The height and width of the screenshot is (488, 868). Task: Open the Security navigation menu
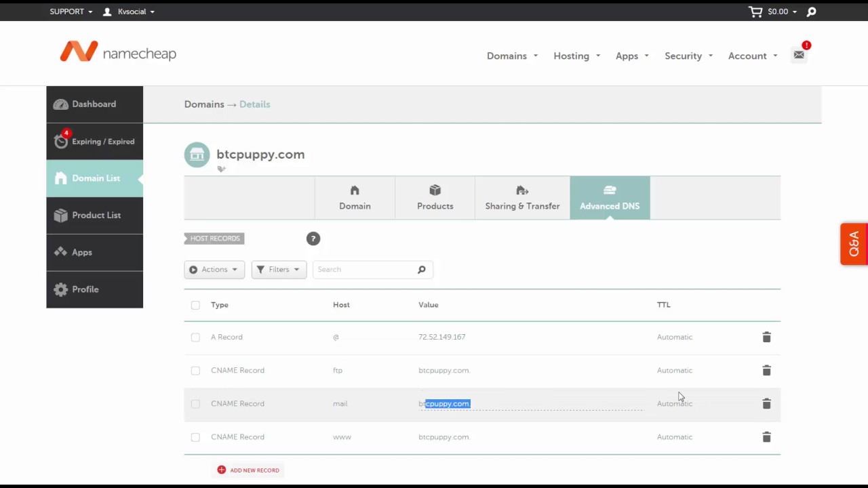click(x=688, y=56)
